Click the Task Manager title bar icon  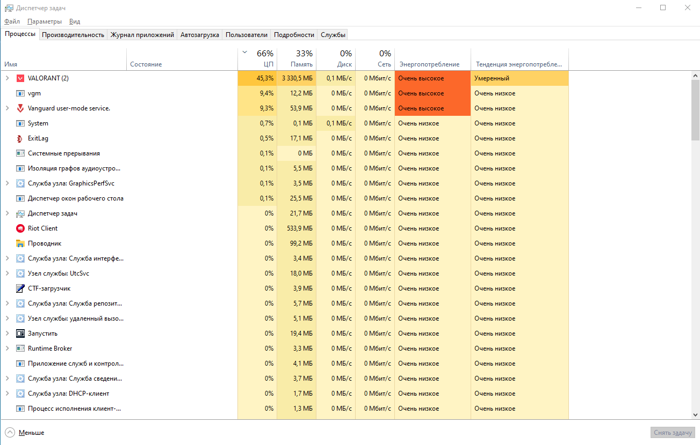[9, 8]
